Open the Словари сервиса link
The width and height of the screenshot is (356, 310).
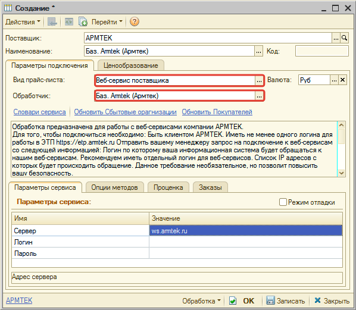pyautogui.click(x=39, y=112)
